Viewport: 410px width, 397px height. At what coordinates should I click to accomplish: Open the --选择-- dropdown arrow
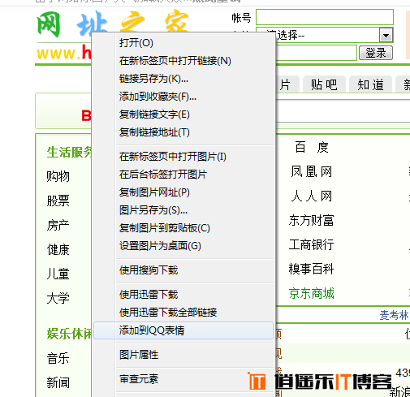pos(386,35)
